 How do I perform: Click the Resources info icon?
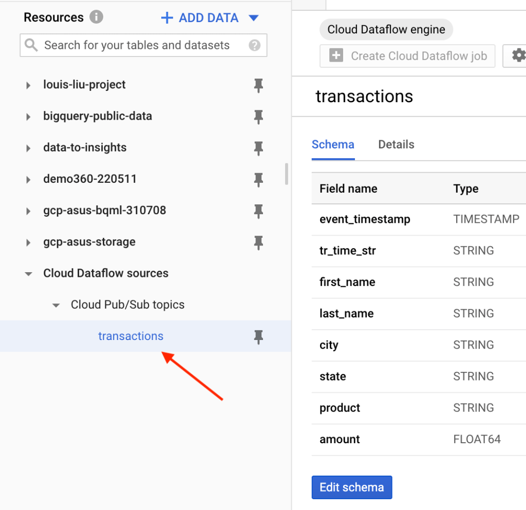(x=96, y=17)
